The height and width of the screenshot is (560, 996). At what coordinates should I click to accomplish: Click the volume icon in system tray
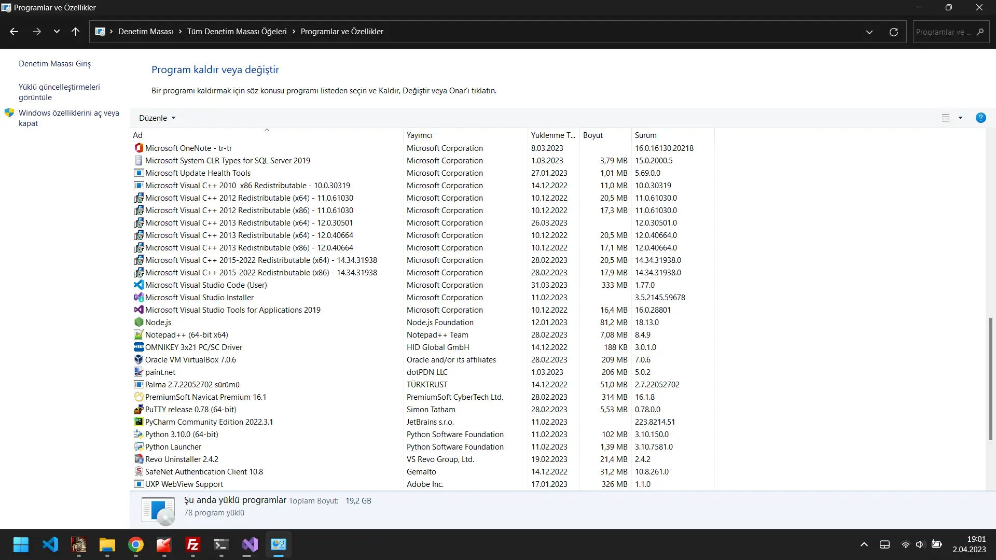[920, 544]
